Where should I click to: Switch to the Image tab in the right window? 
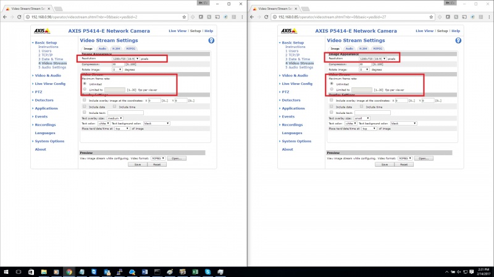(x=335, y=49)
